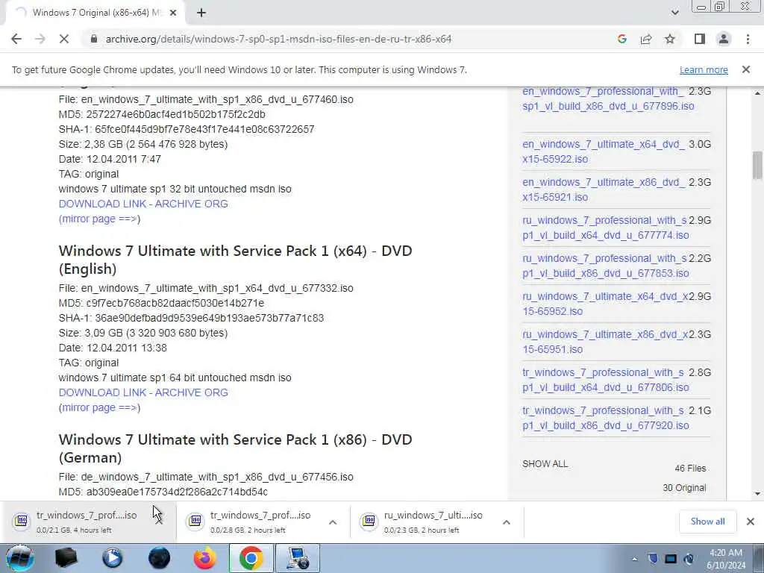Expand options for 2.8 GB download
This screenshot has height=573, width=764.
pos(333,522)
